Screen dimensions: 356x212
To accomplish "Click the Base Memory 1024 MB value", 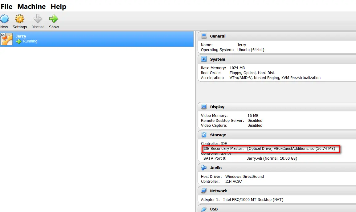I will (x=237, y=68).
